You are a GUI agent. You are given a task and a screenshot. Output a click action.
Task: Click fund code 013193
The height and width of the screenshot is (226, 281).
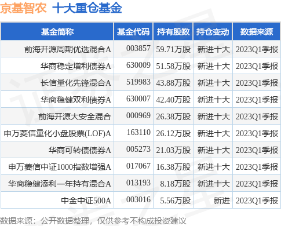pyautogui.click(x=138, y=183)
